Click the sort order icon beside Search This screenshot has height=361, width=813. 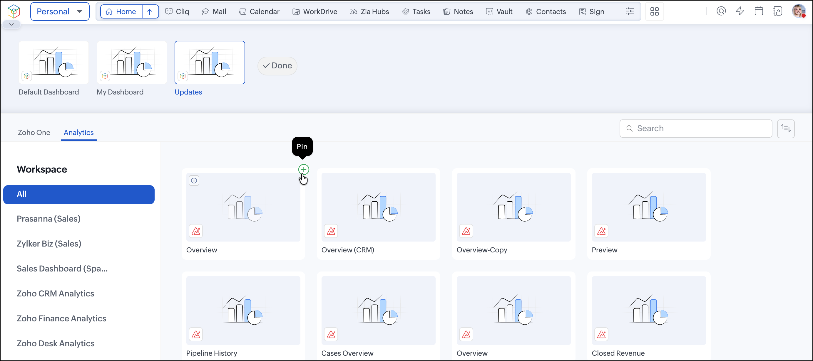[x=786, y=129]
